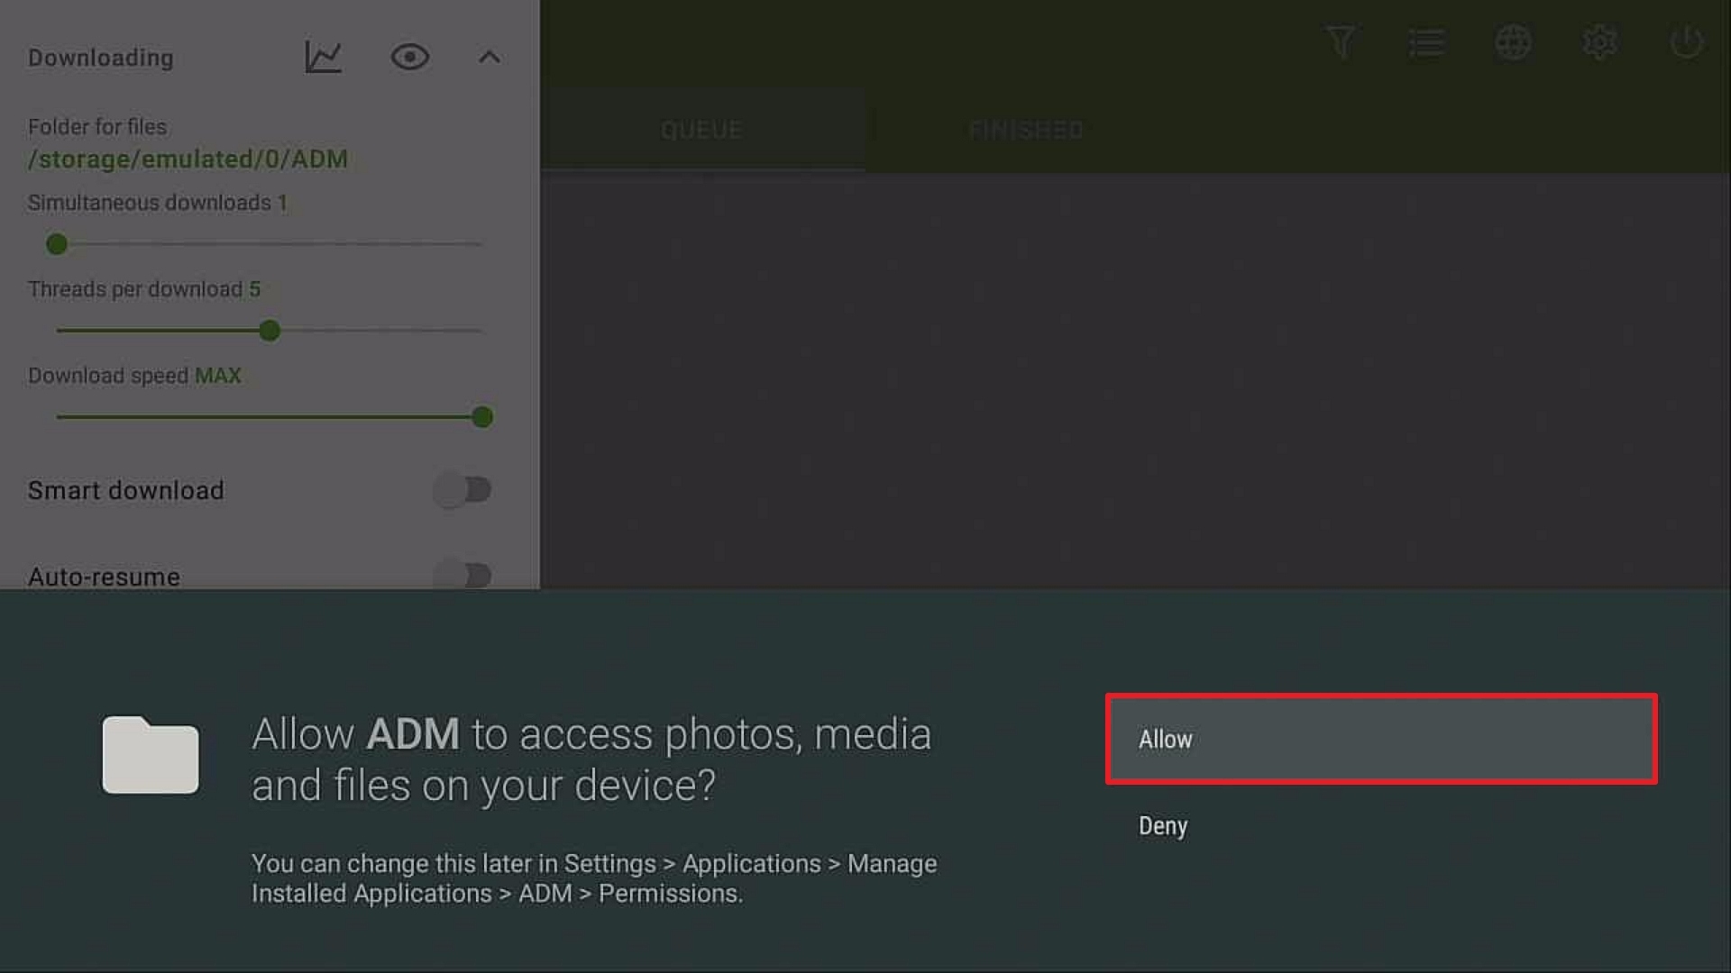Click the Downloading section header
Image resolution: width=1731 pixels, height=973 pixels.
coord(101,58)
